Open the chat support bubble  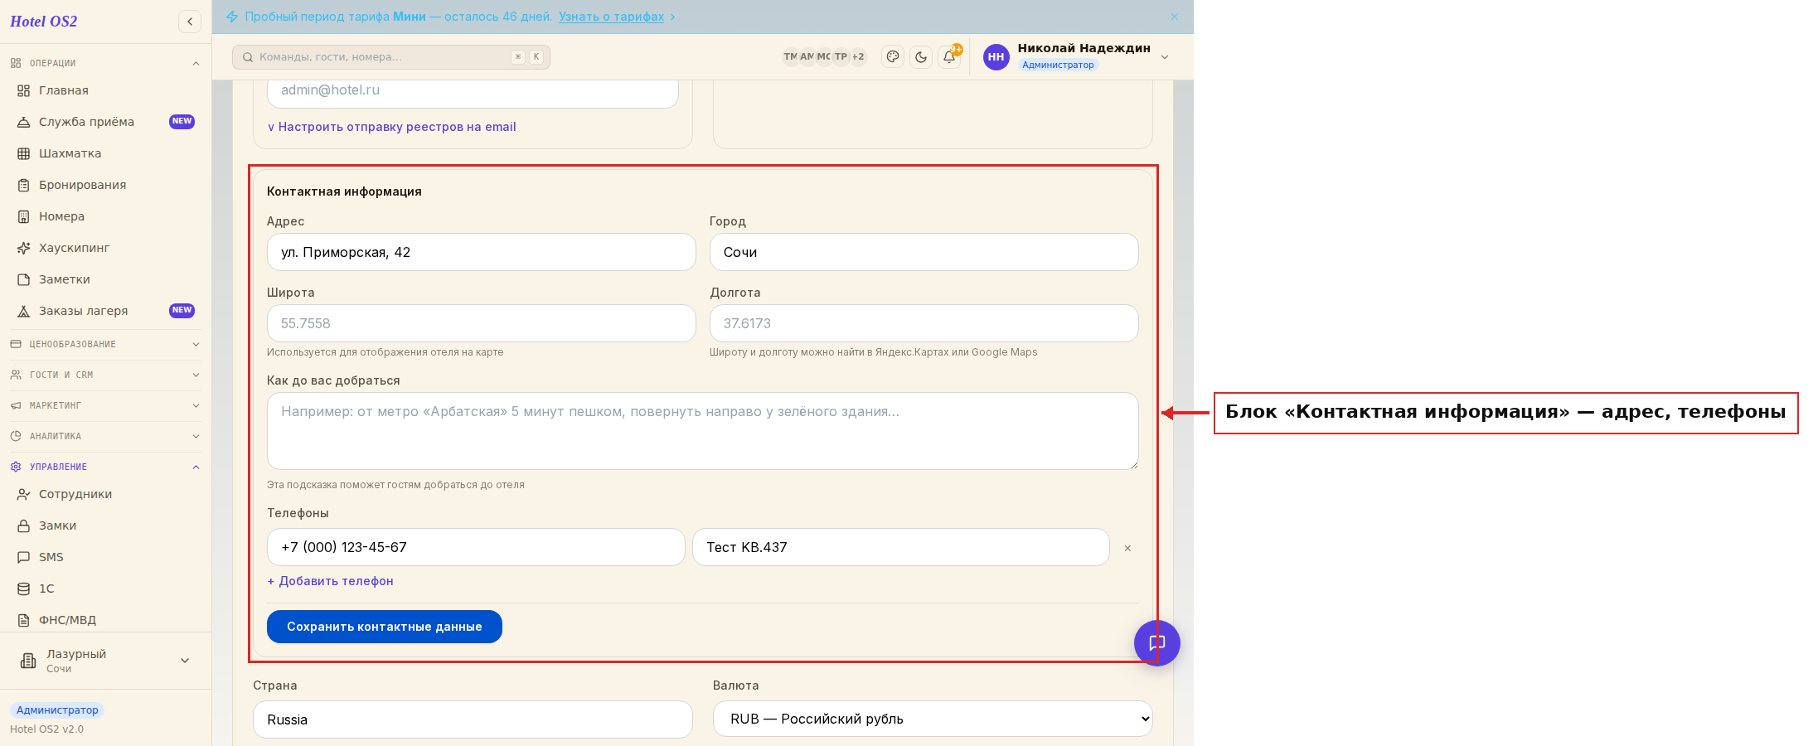coord(1157,643)
